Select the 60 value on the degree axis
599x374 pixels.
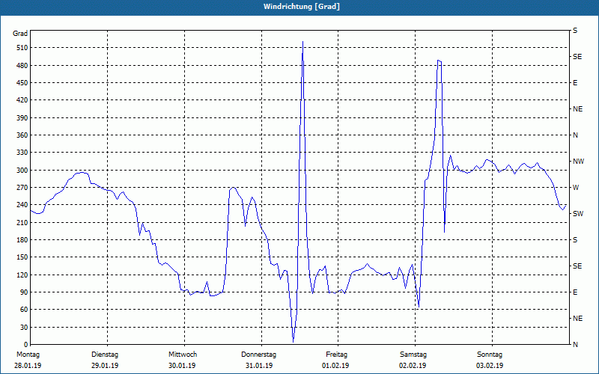point(24,310)
